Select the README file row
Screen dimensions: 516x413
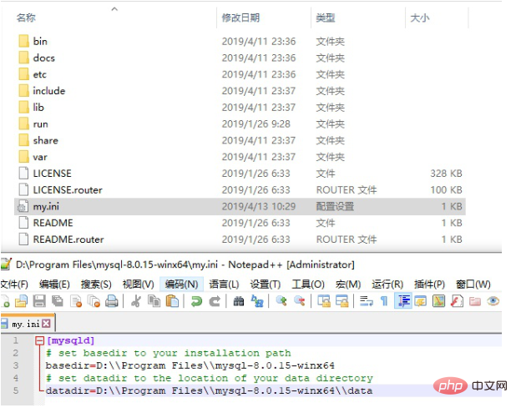(240, 224)
